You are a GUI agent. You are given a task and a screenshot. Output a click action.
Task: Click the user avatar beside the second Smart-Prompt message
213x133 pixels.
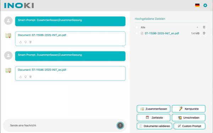pyautogui.click(x=8, y=55)
